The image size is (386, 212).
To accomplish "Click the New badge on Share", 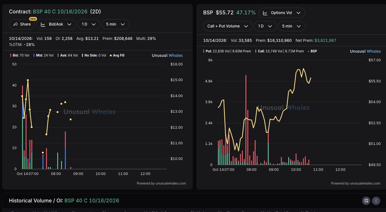I will coord(33,19).
